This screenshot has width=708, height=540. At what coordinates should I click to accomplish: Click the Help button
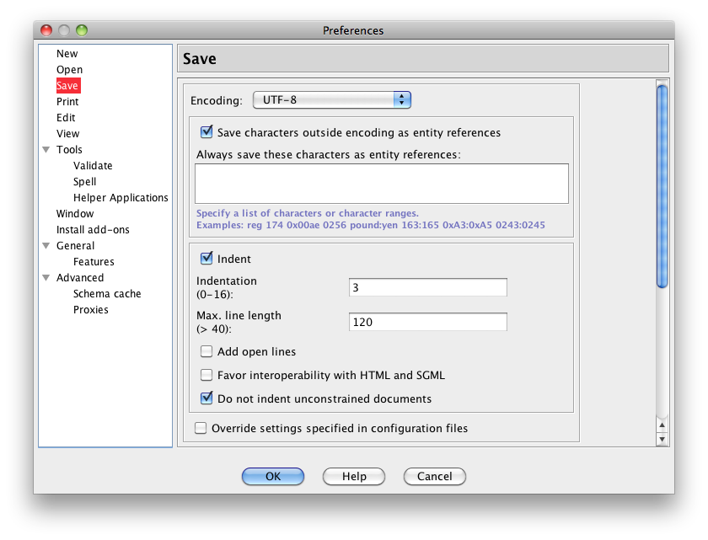354,476
